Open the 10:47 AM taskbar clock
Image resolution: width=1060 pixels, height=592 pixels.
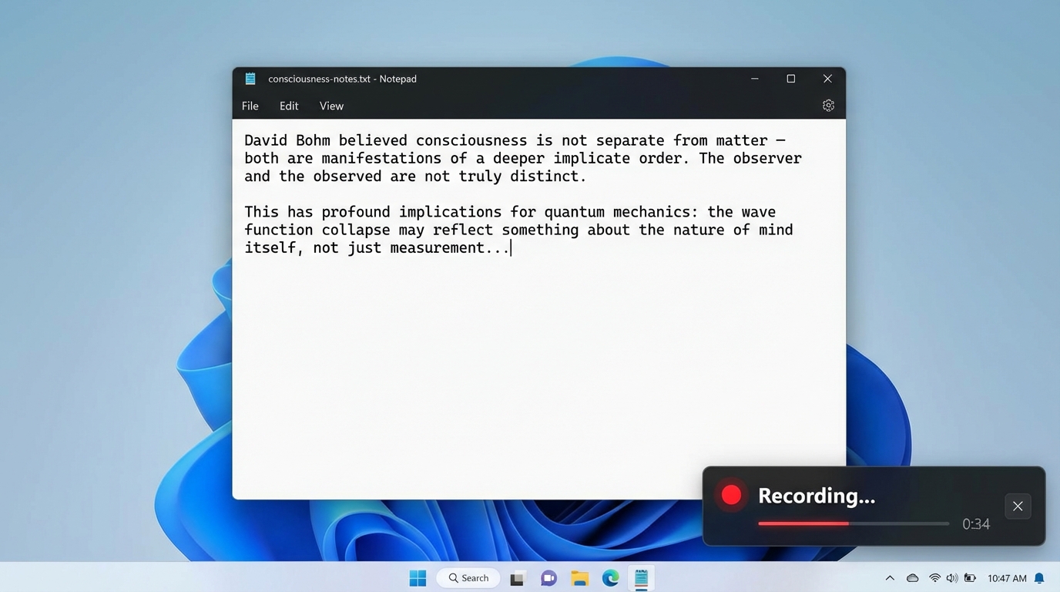(1007, 578)
